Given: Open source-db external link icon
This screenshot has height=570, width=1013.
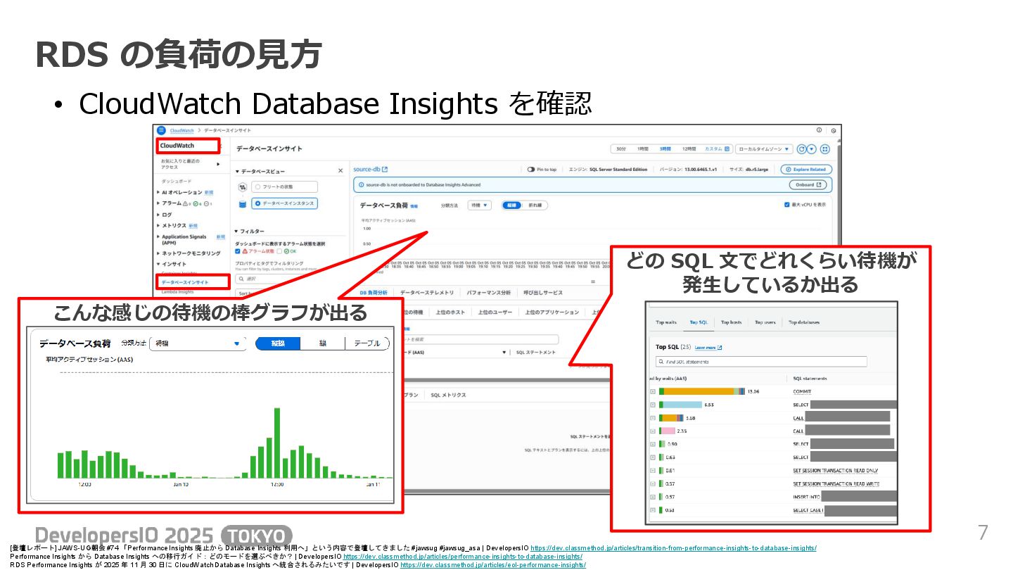Looking at the screenshot, I should coord(385,170).
